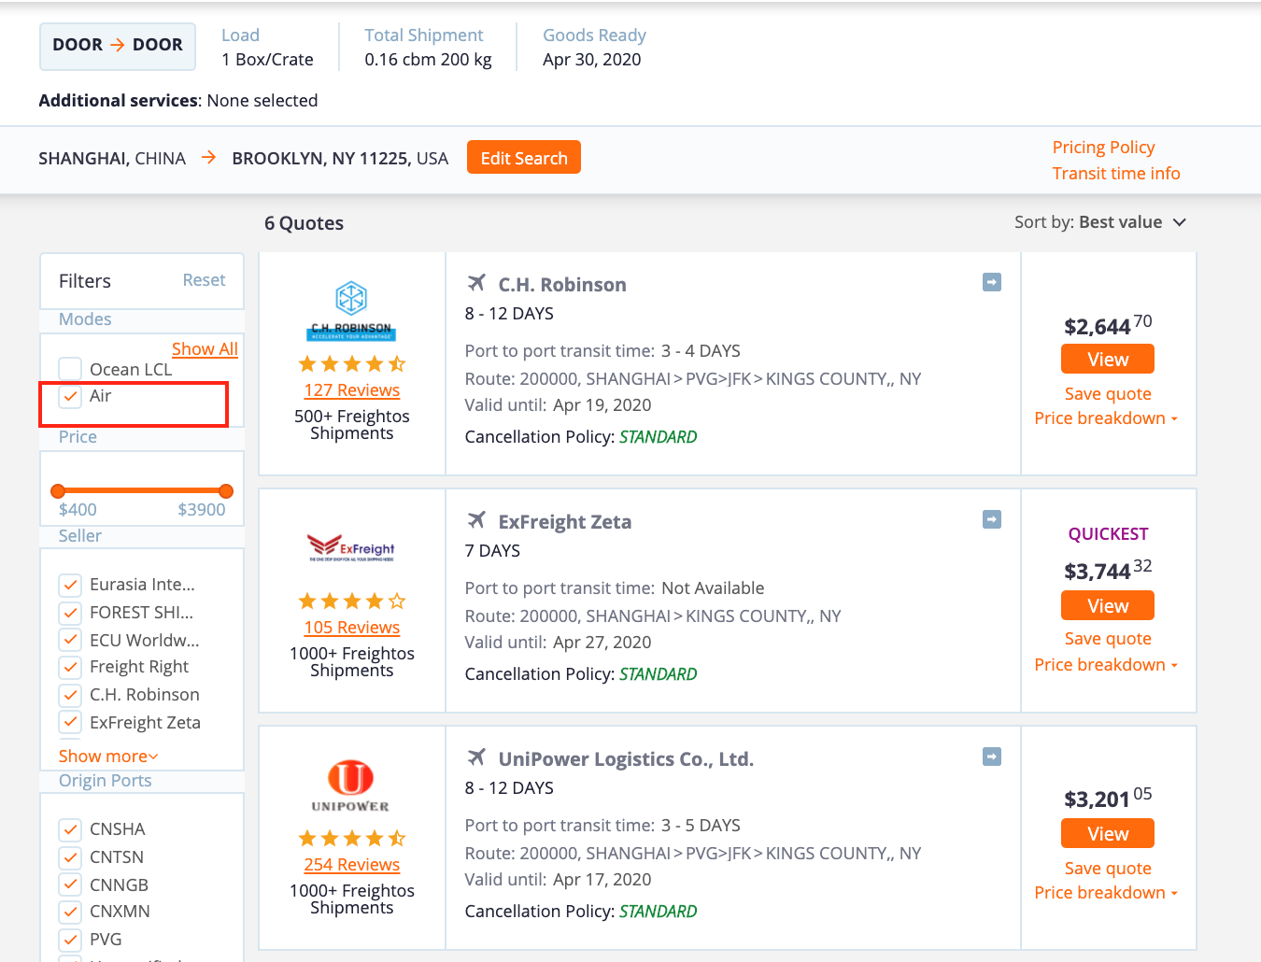Click the 6 Quotes heading

tap(304, 223)
